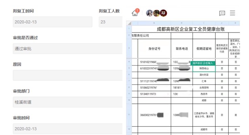Click the 拟复工人数 field showing 23
249x135 pixels.
[x=110, y=22]
